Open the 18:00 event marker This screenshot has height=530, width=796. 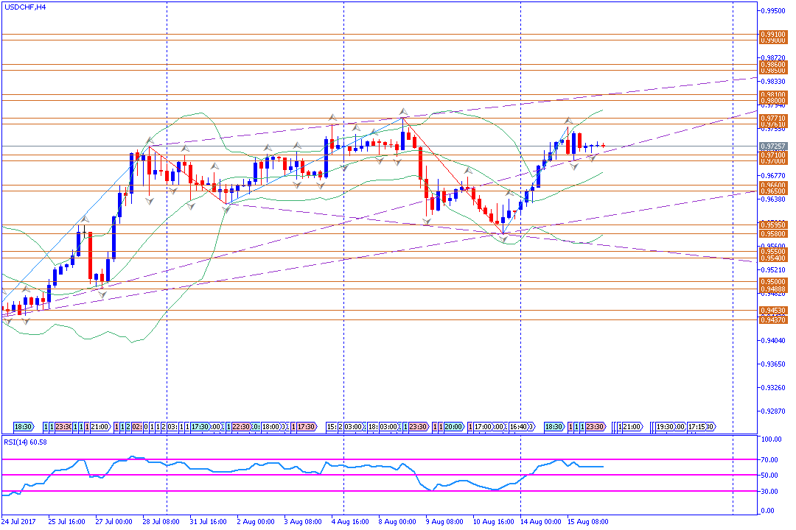(271, 426)
